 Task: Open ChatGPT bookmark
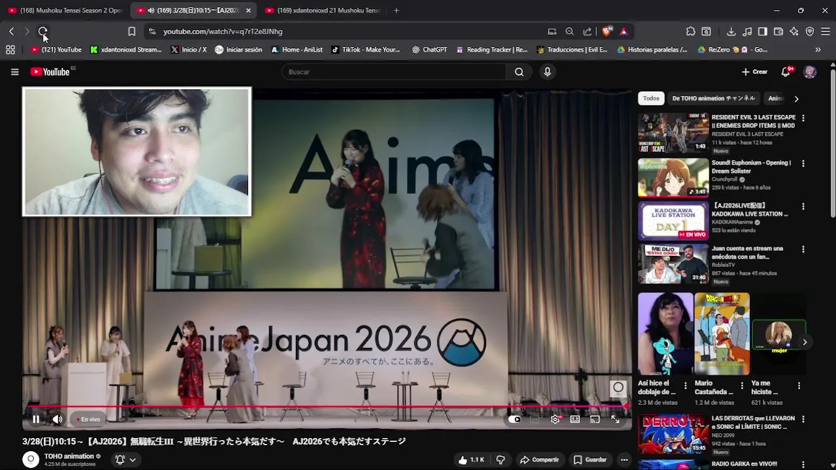click(430, 50)
